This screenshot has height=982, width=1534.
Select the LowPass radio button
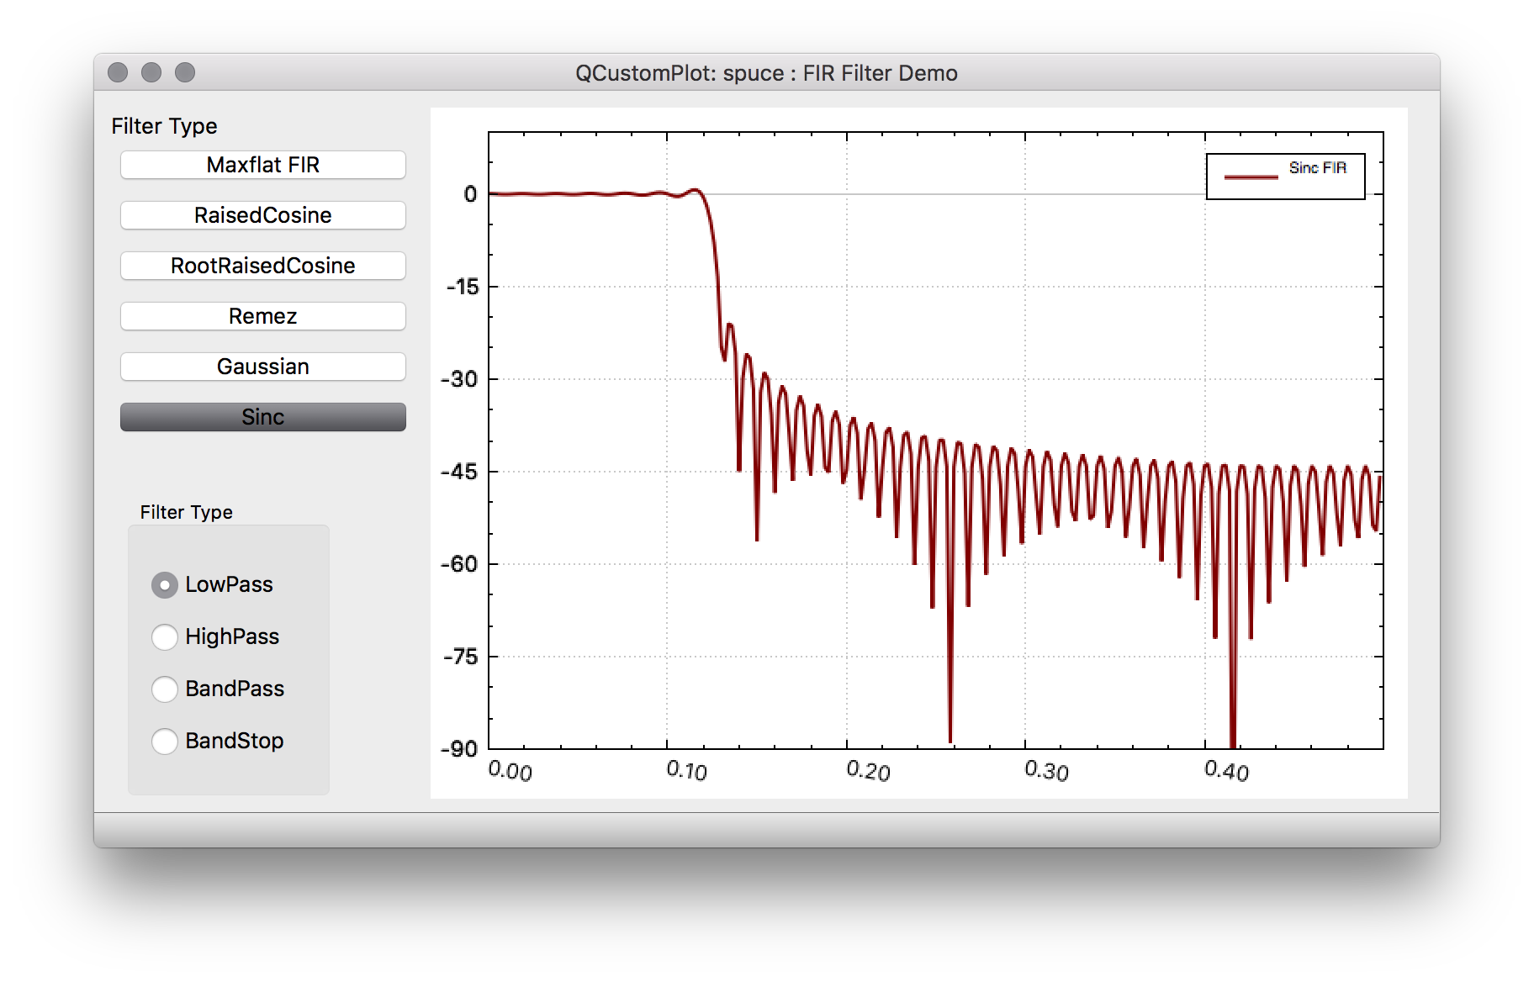(x=165, y=585)
